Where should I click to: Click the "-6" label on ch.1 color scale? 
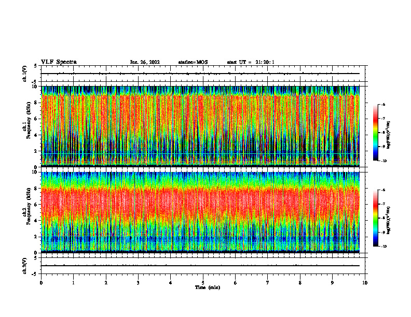[x=383, y=104]
